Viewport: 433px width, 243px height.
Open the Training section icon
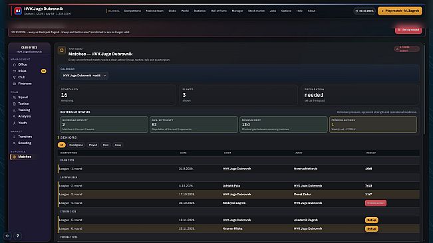click(x=15, y=110)
